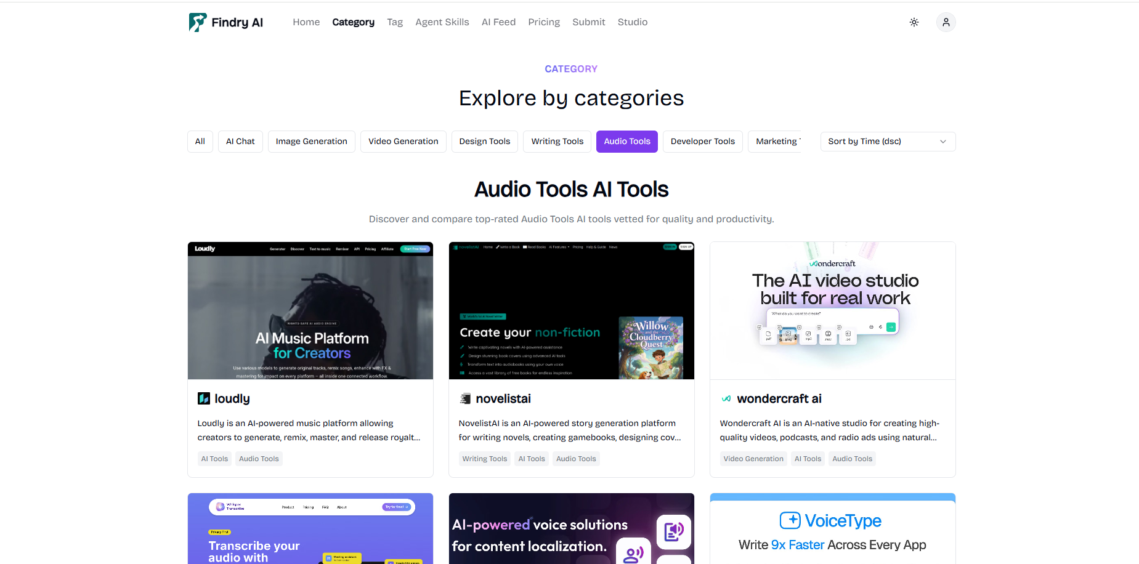Open the NovelistAI preview thumbnail
Screen dimensions: 1139x564
572,310
